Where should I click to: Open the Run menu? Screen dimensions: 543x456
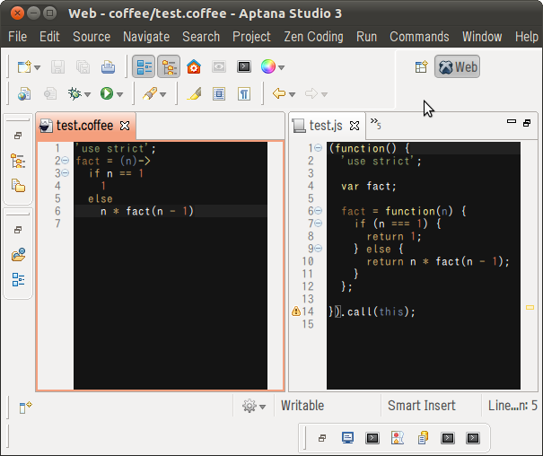(366, 37)
